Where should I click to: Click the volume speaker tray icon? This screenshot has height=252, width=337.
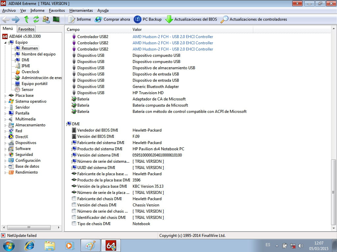pos(301,246)
